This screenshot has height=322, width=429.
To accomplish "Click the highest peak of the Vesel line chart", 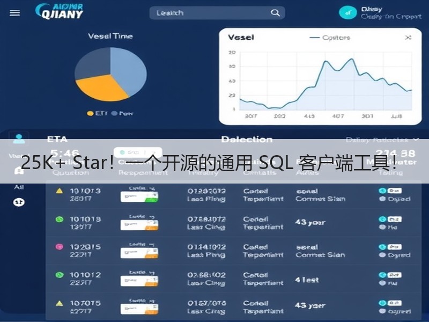I will tap(351, 59).
